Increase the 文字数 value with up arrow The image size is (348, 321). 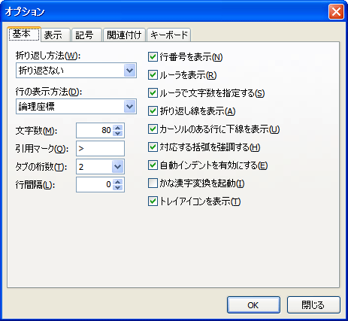[x=118, y=127]
